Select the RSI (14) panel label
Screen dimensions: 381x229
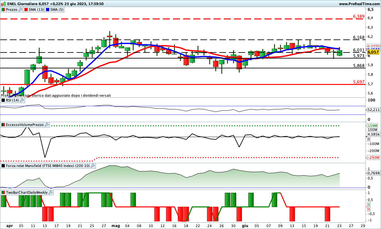12,100
